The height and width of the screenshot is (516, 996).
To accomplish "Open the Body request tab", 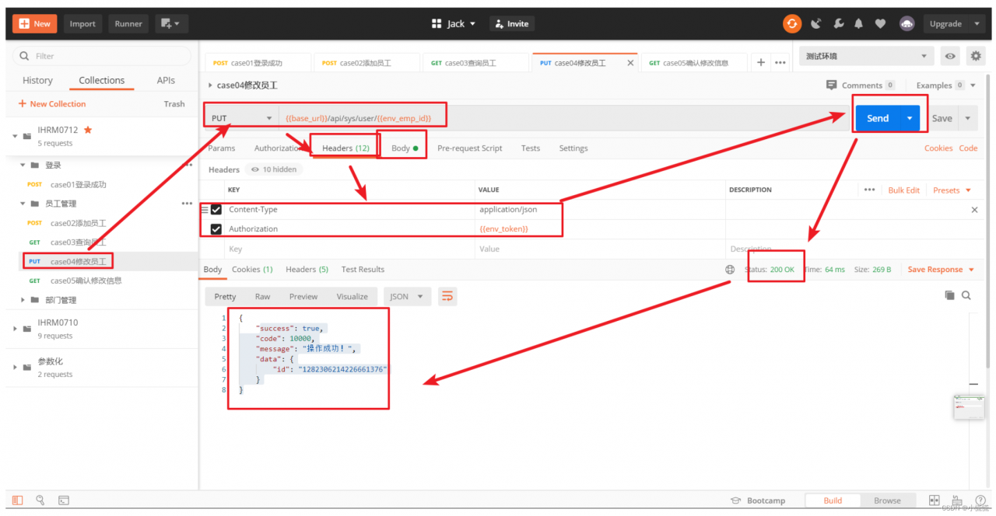I will click(x=405, y=148).
